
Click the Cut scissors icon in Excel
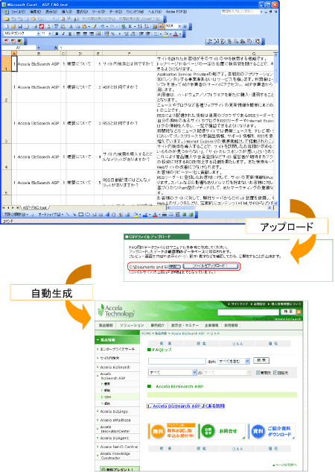[71, 27]
